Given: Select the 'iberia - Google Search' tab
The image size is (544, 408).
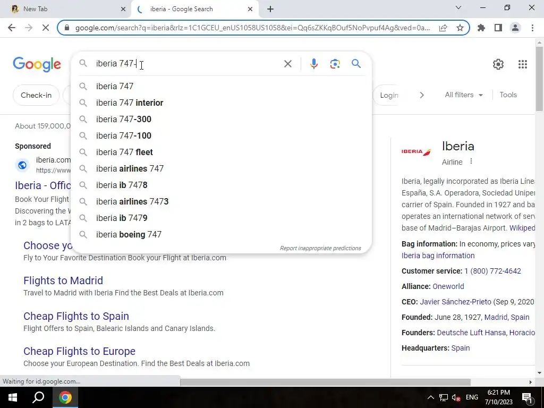Looking at the screenshot, I should (x=194, y=9).
